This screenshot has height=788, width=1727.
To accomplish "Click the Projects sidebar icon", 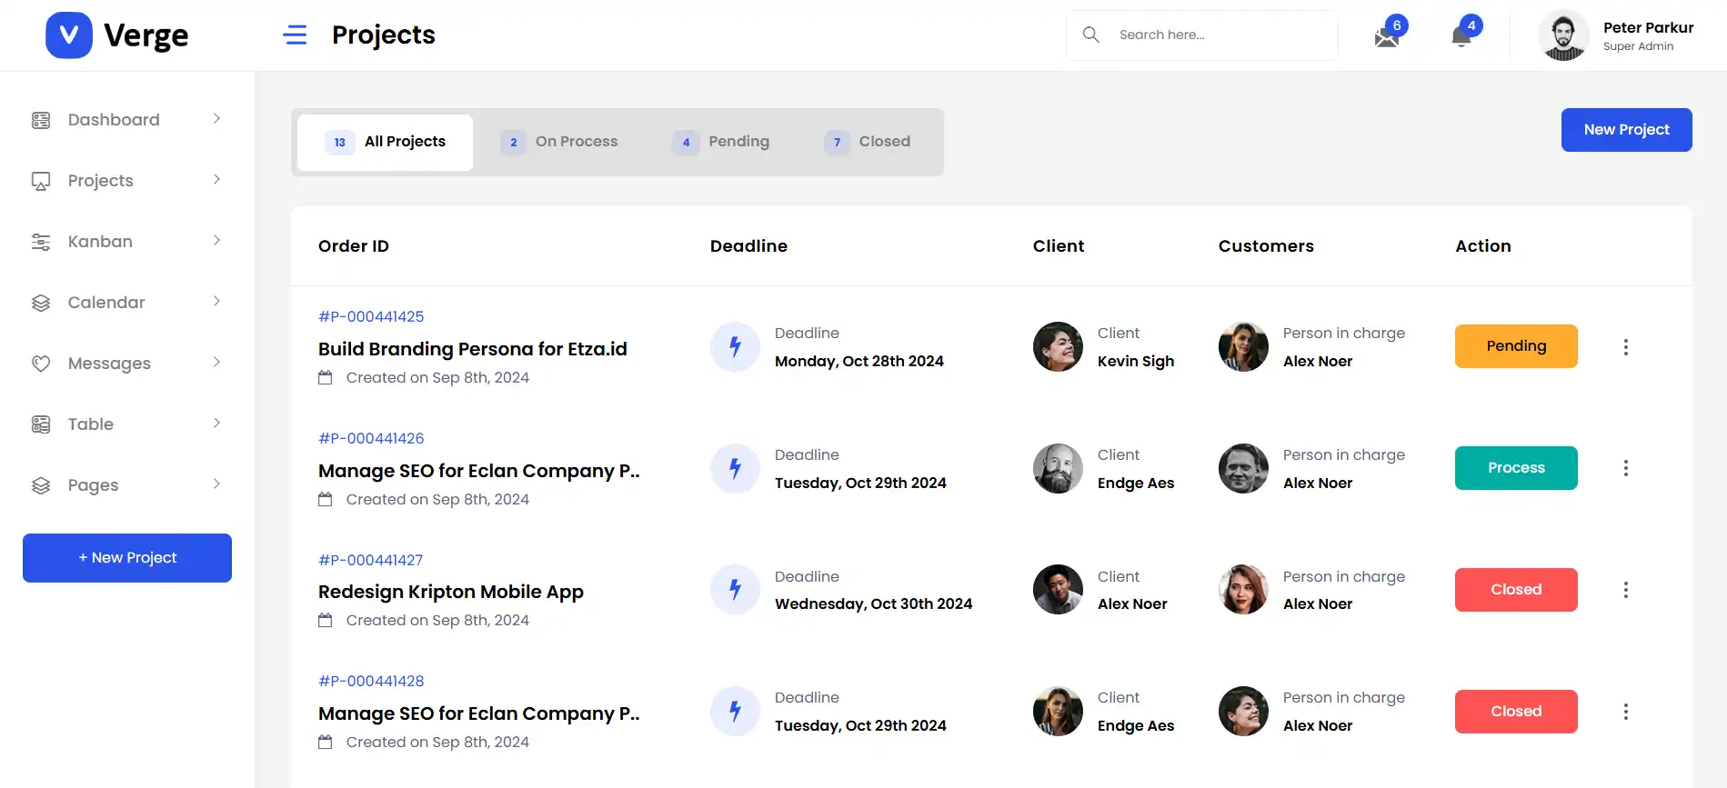I will point(41,181).
